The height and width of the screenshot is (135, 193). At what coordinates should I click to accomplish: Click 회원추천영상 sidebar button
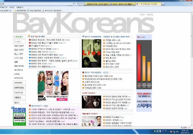pyautogui.click(x=19, y=88)
